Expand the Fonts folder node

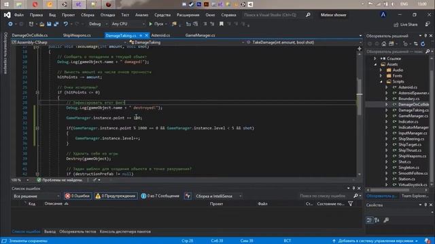click(x=381, y=76)
